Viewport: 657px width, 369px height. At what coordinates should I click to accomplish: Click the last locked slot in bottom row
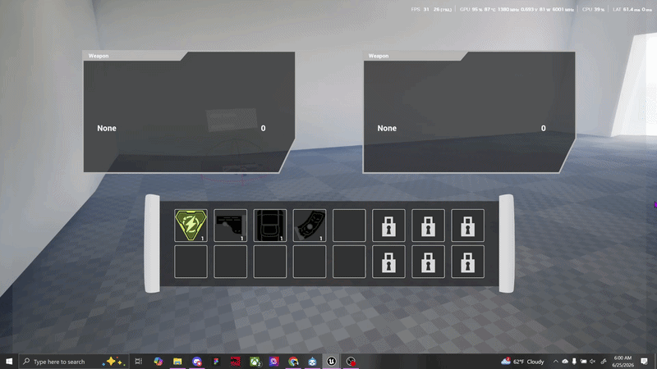[467, 262]
